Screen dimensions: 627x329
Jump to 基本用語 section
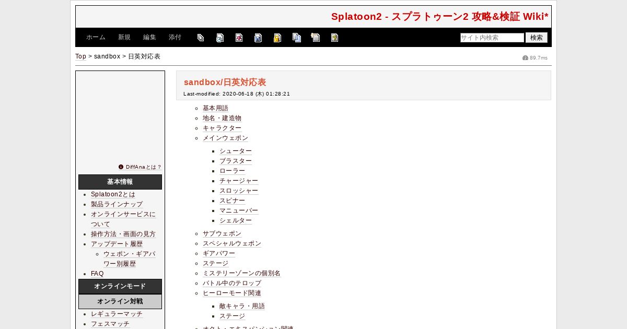pos(215,108)
